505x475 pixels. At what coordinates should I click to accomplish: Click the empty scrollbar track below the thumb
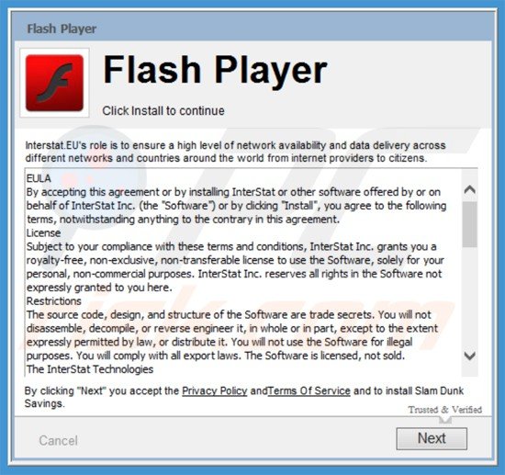pos(469,298)
